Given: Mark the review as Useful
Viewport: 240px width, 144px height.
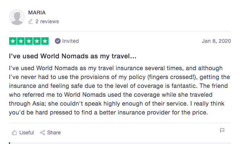Looking at the screenshot, I should [x=23, y=133].
